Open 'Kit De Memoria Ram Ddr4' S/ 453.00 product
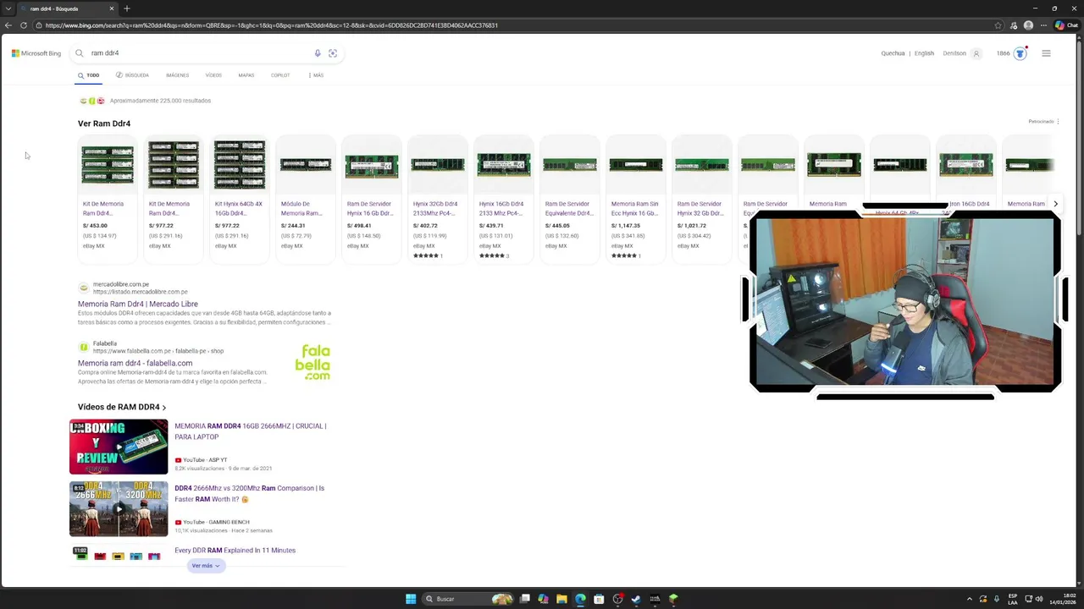 click(x=108, y=199)
